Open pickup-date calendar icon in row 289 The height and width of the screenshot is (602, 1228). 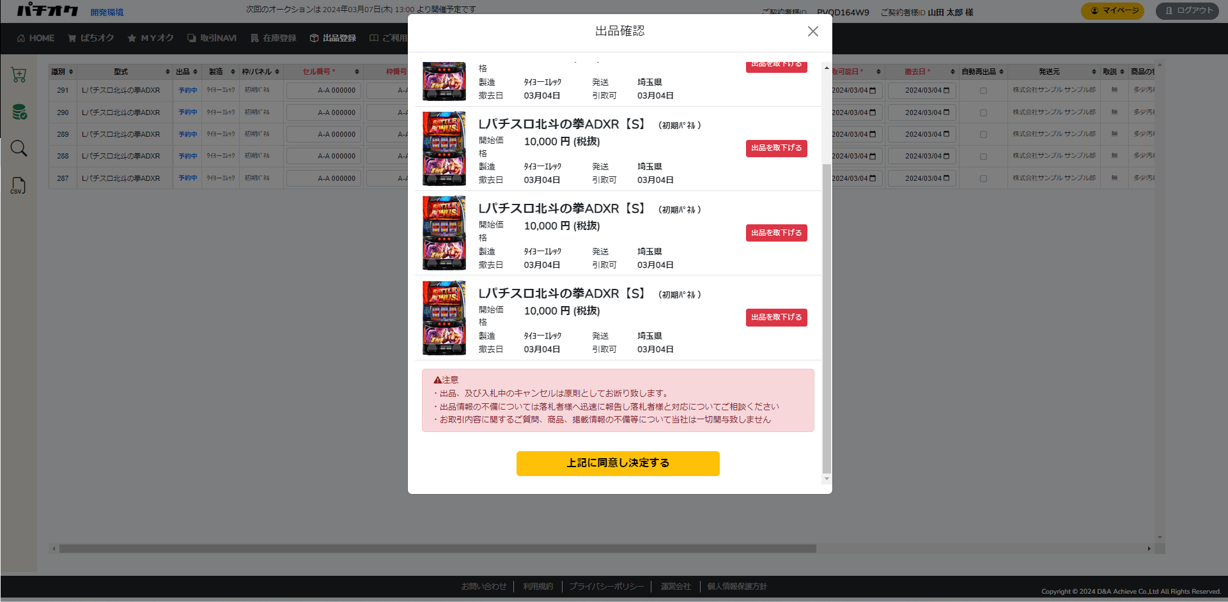[x=873, y=134]
